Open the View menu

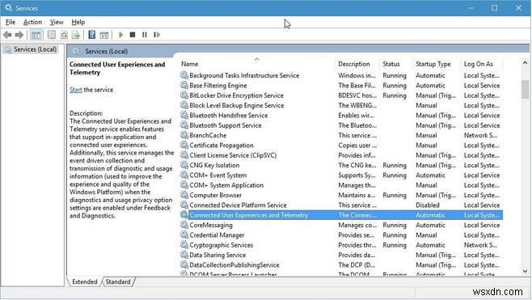click(x=57, y=22)
